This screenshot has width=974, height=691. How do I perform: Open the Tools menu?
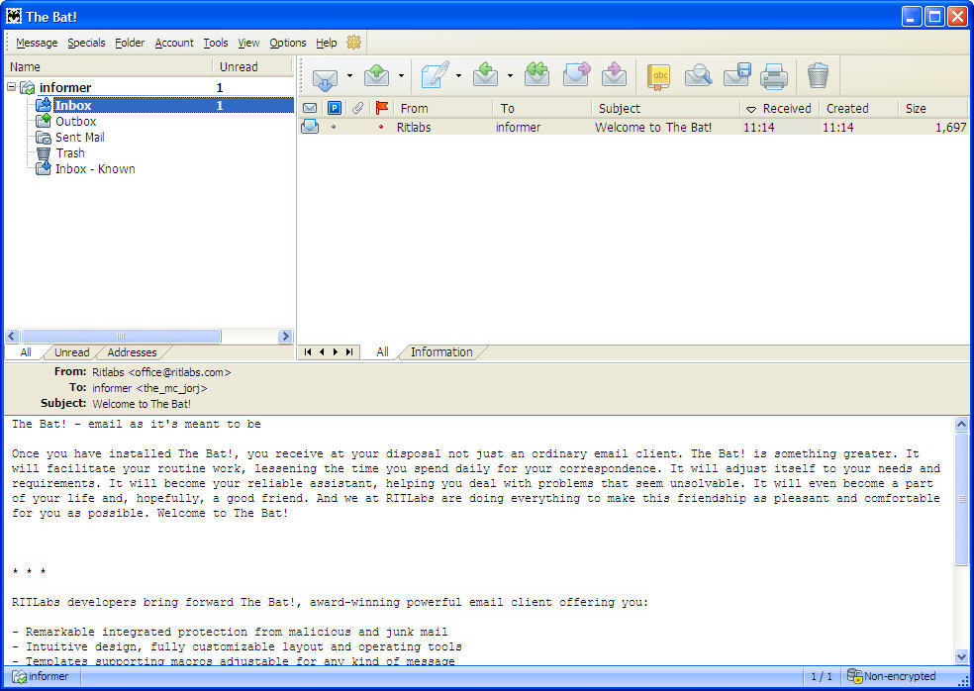click(x=216, y=43)
